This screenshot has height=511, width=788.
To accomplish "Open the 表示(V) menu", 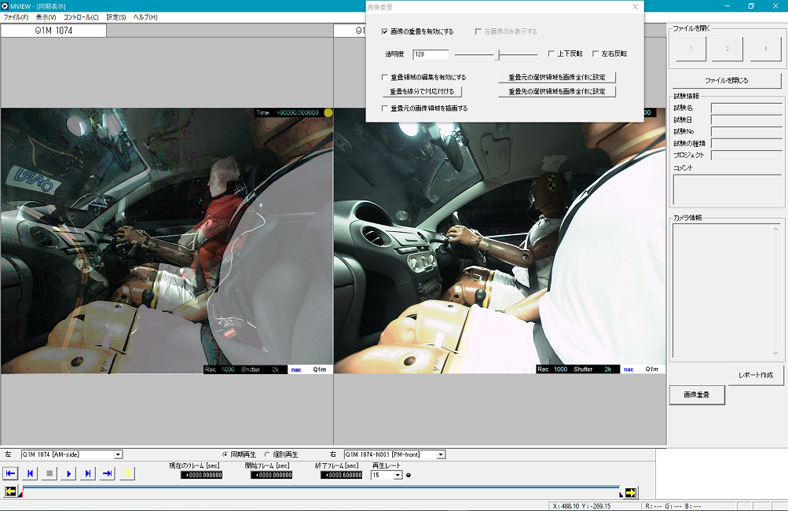I will pyautogui.click(x=46, y=17).
